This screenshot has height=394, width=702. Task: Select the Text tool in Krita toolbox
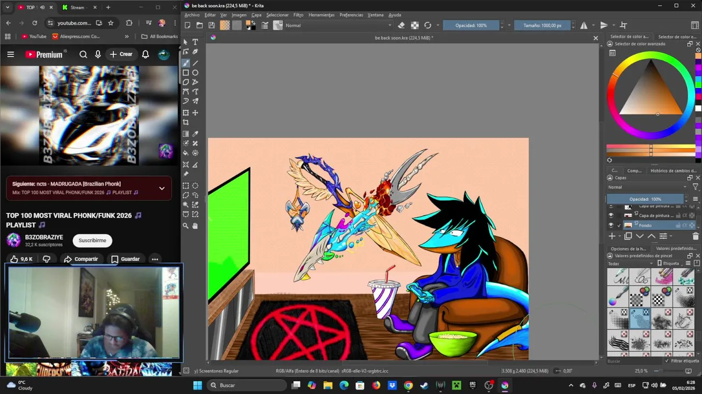tap(195, 42)
